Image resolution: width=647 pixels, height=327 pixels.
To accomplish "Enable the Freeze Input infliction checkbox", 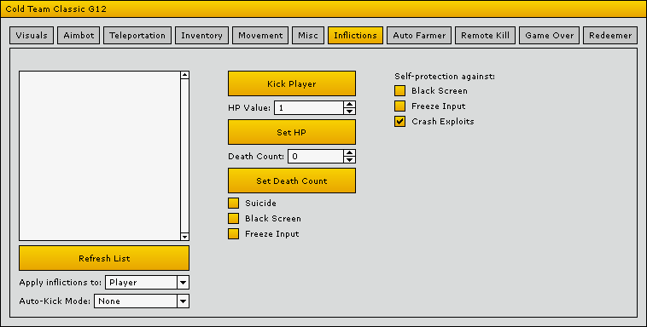I will pyautogui.click(x=234, y=234).
